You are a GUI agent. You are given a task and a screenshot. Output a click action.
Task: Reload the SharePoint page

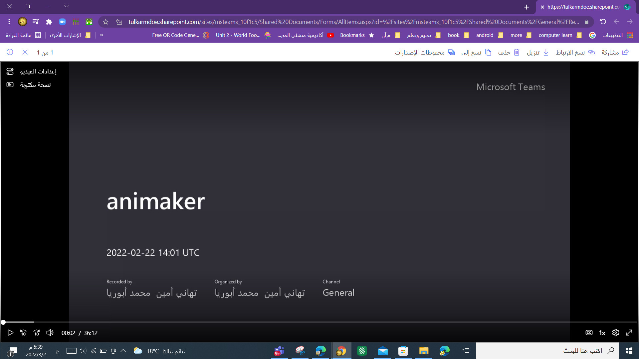pos(603,22)
